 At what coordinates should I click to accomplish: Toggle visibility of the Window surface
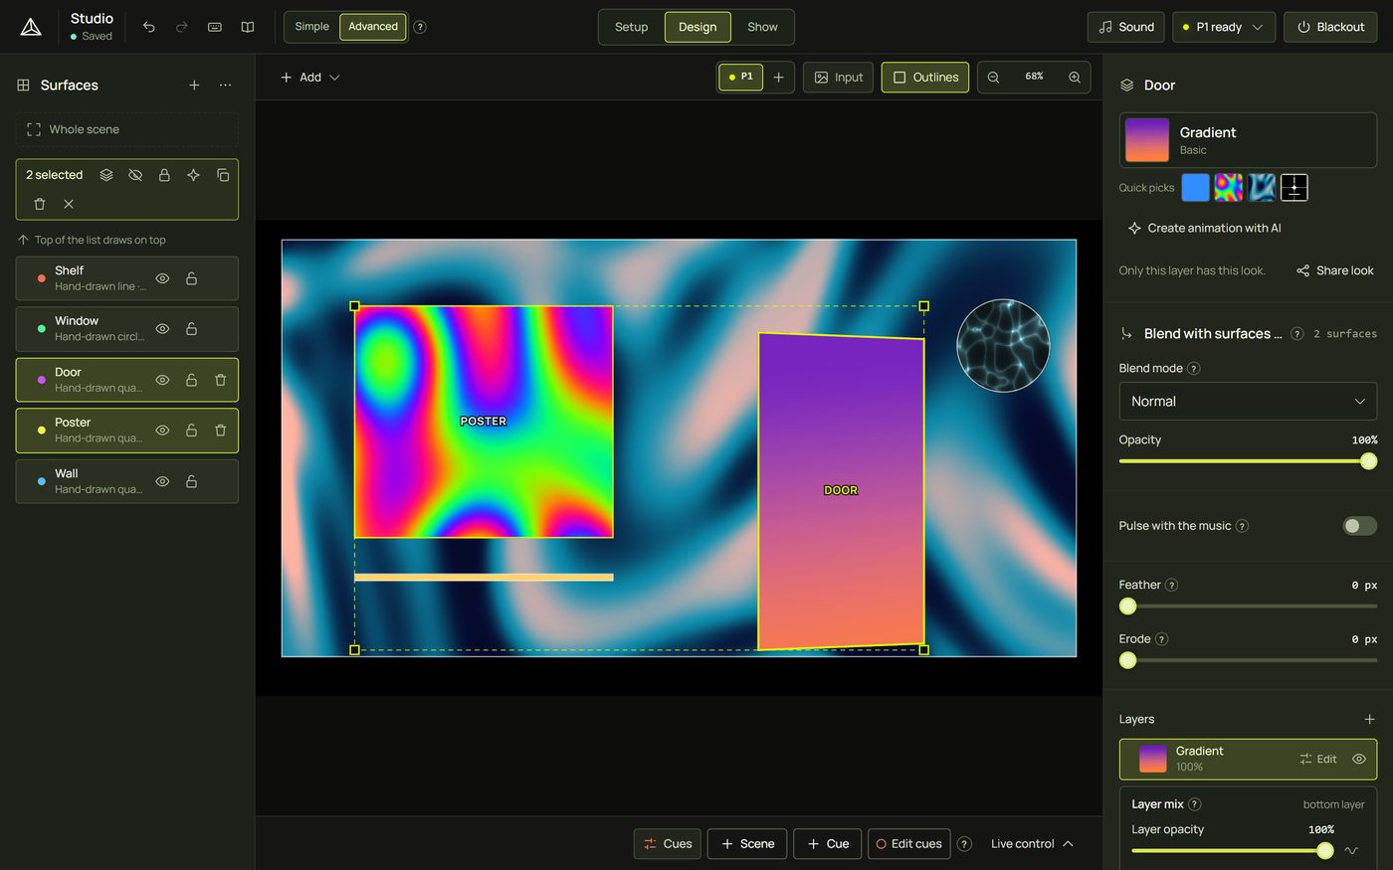click(x=162, y=329)
